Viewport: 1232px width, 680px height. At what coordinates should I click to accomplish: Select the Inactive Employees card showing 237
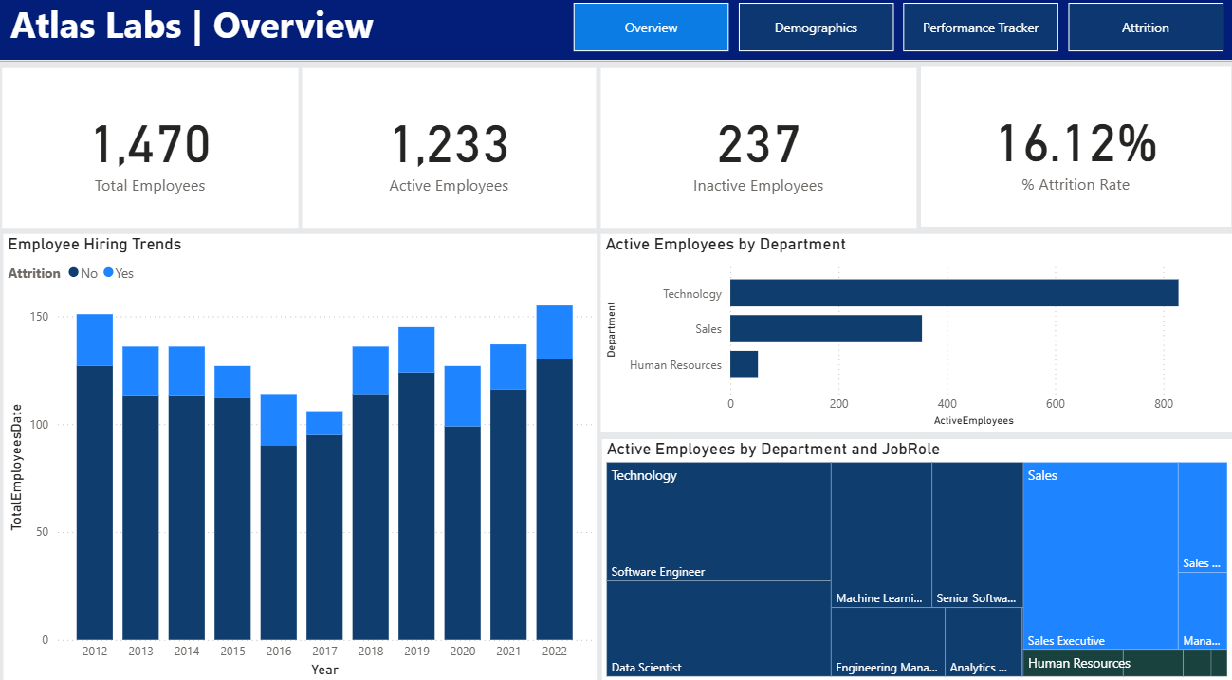759,148
